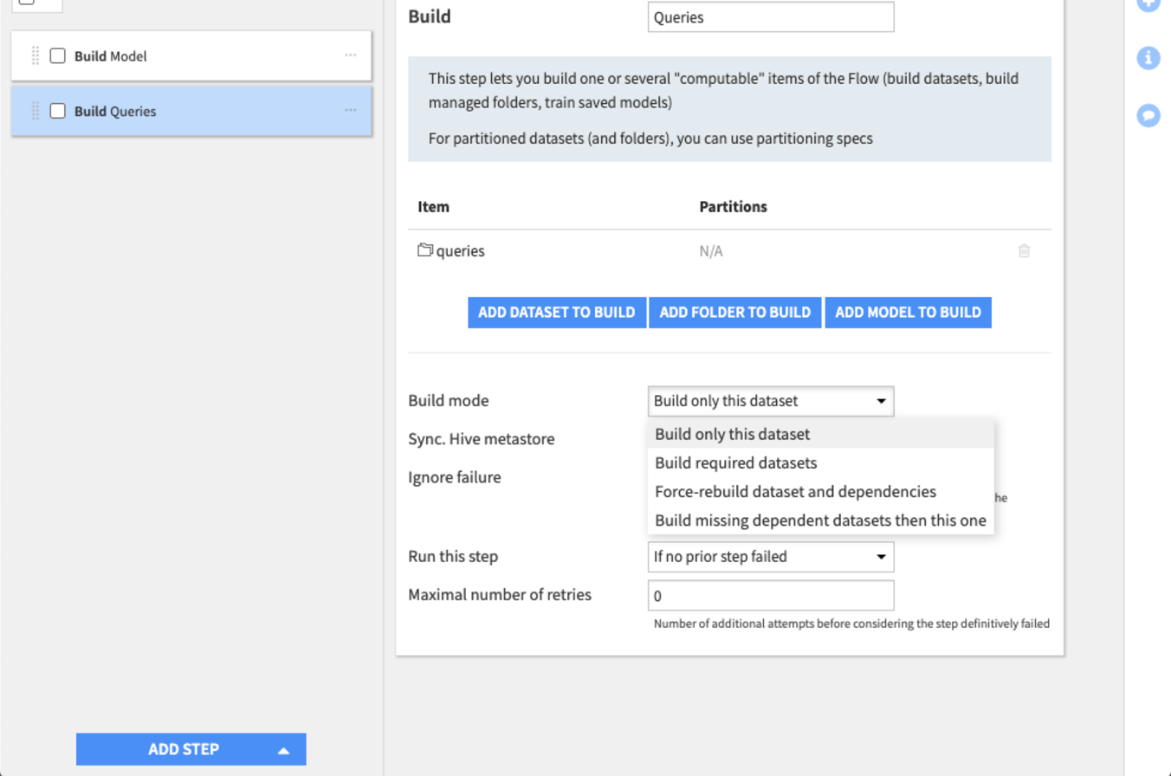Select the Build Model step
Screen dimensions: 1171x776
(x=191, y=56)
